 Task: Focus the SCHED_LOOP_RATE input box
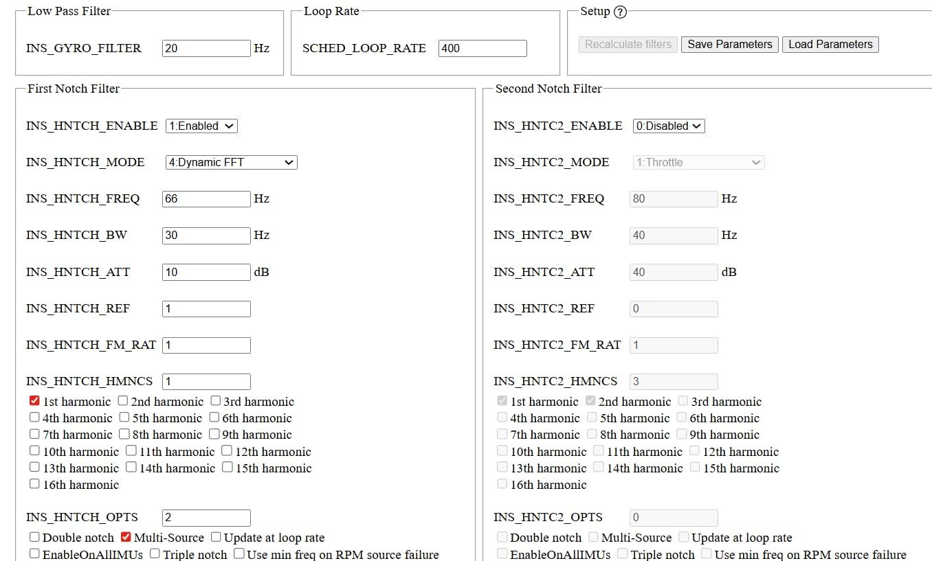482,48
